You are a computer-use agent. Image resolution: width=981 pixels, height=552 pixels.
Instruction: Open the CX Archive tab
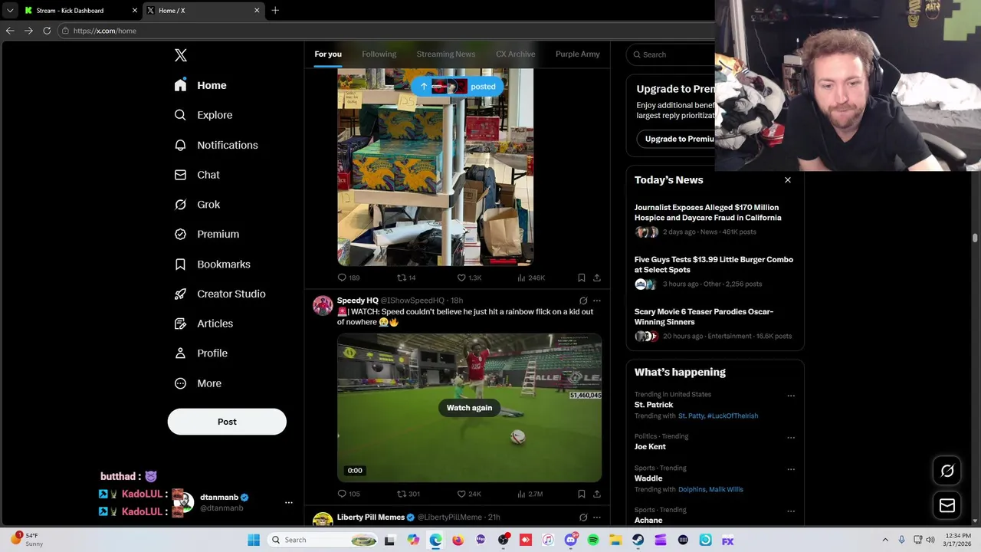click(x=515, y=54)
